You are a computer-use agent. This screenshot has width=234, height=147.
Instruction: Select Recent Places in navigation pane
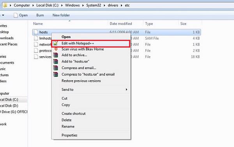9,44
